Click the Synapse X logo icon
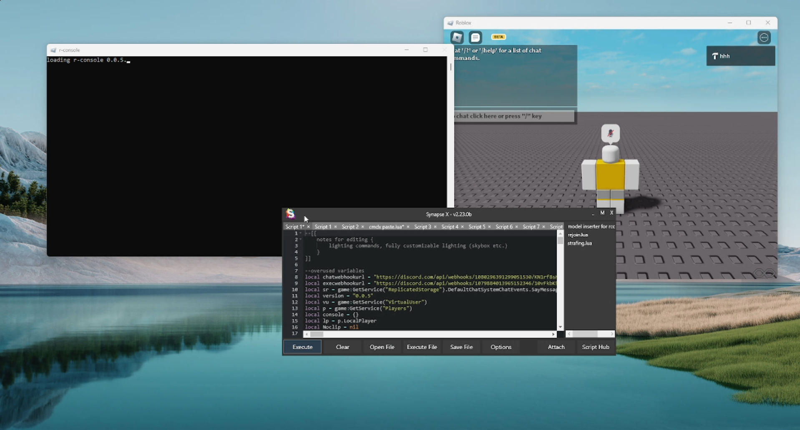 pos(290,214)
